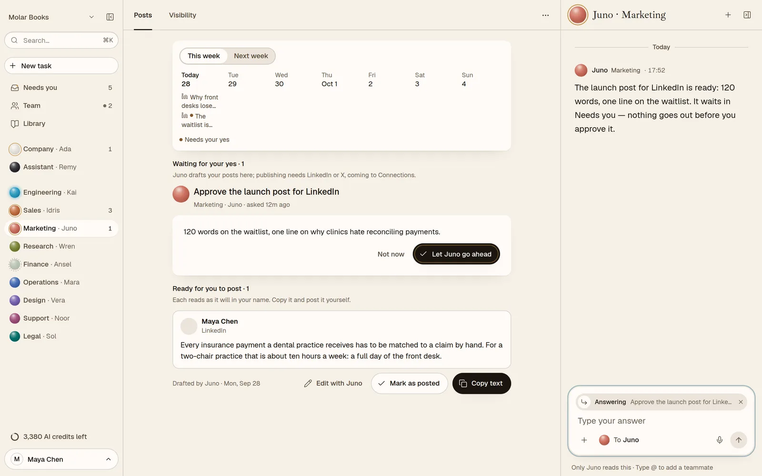Copy text of the LinkedIn post
762x476 pixels.
pos(481,383)
